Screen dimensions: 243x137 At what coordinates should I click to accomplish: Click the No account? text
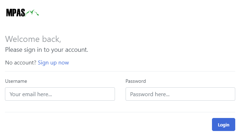point(20,63)
